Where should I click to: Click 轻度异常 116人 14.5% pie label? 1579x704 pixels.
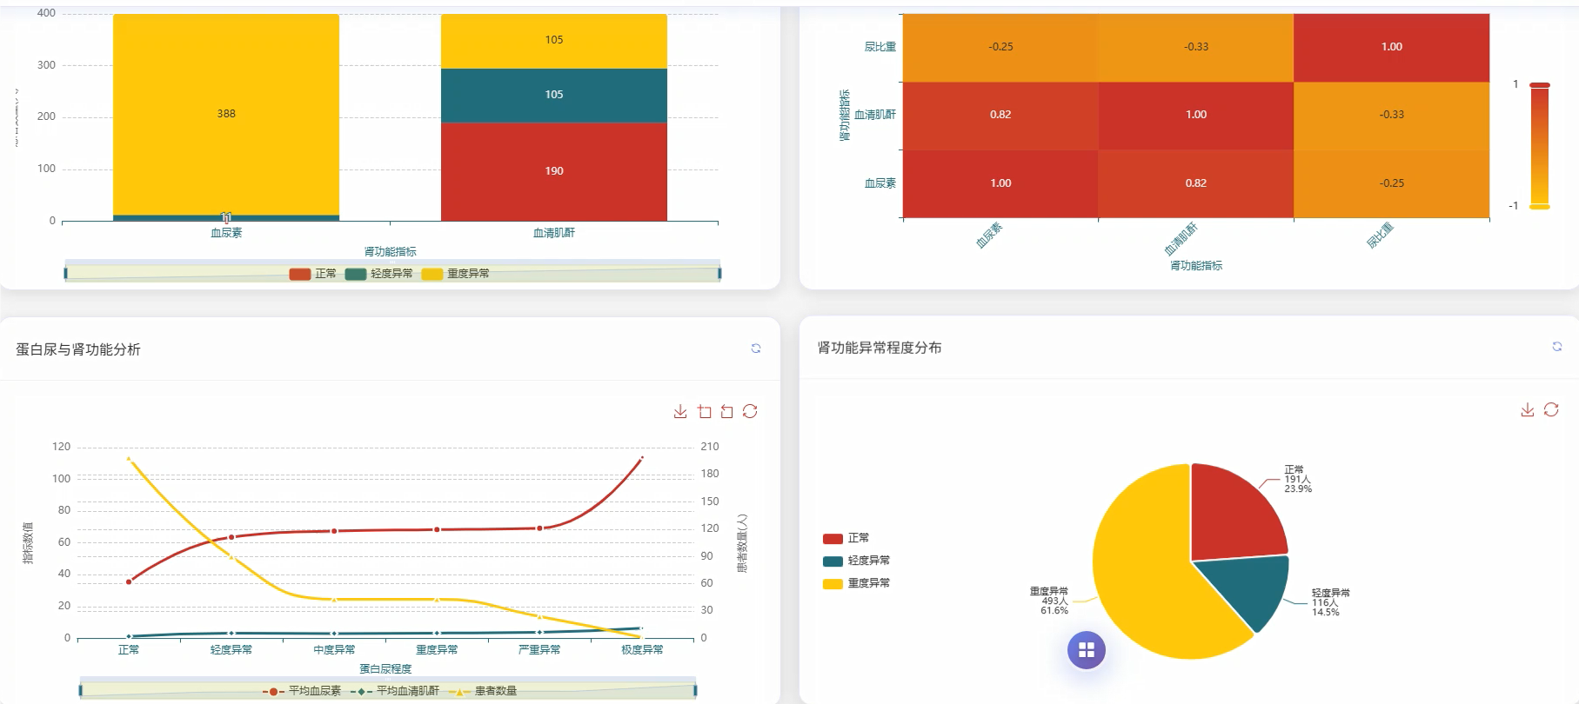click(x=1331, y=602)
